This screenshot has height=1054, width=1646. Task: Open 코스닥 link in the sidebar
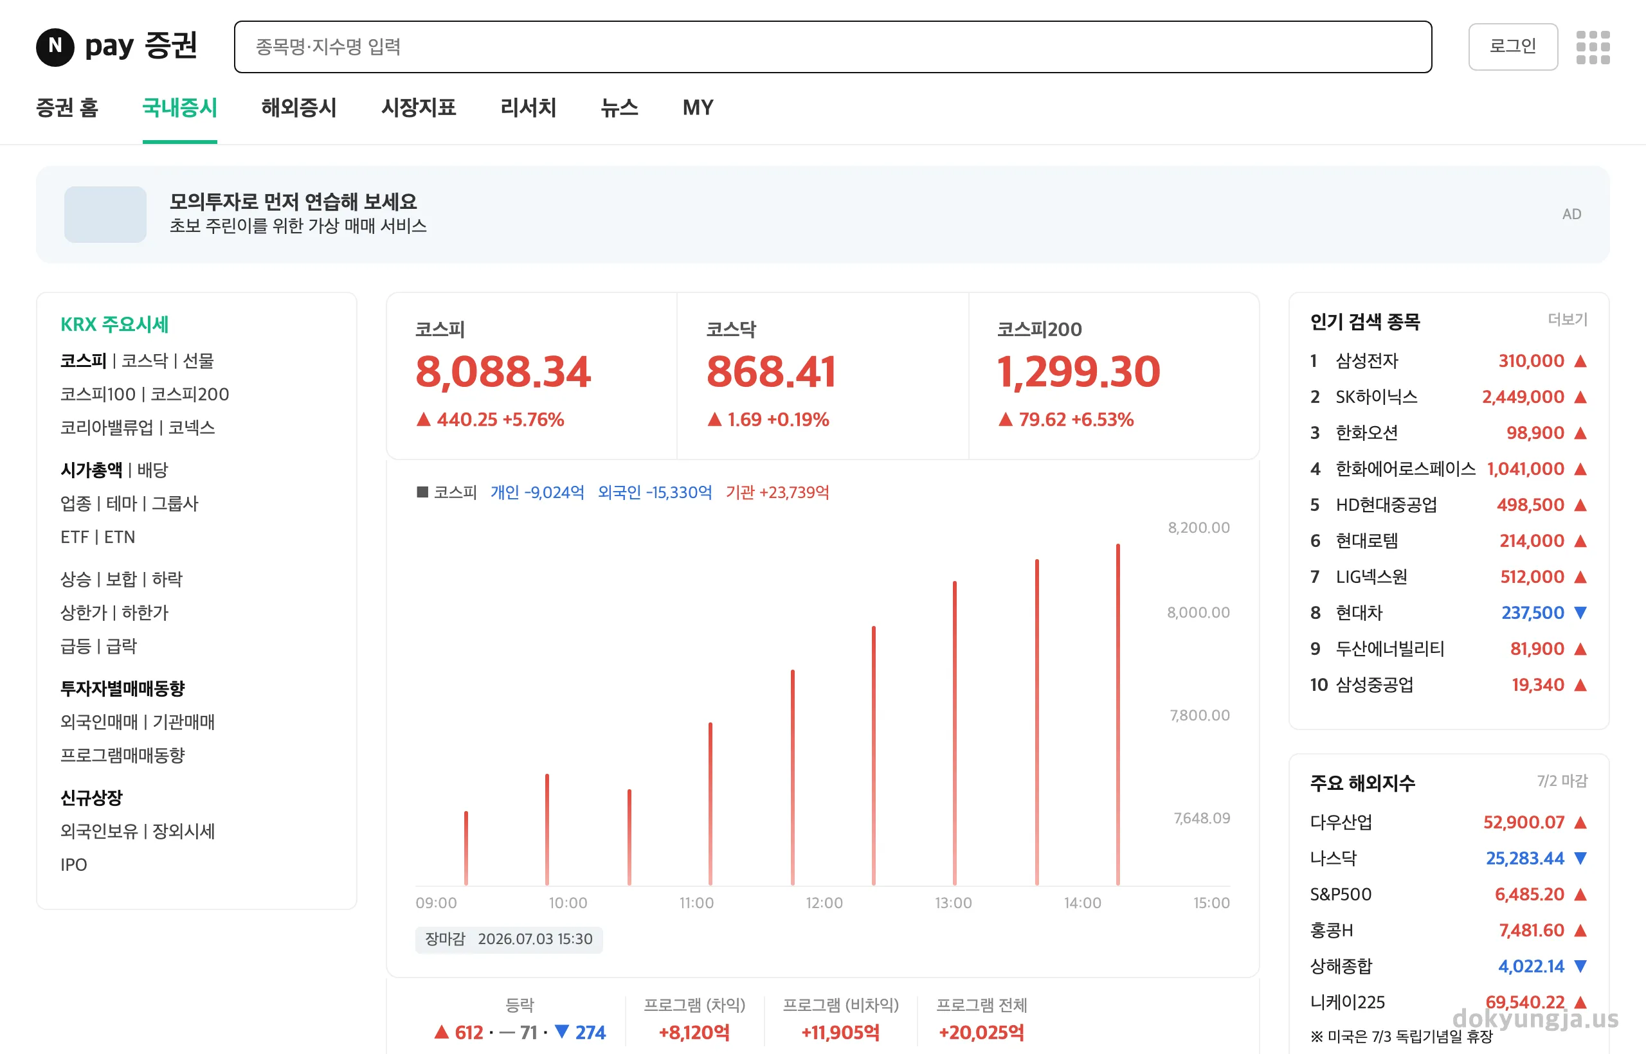click(x=145, y=361)
